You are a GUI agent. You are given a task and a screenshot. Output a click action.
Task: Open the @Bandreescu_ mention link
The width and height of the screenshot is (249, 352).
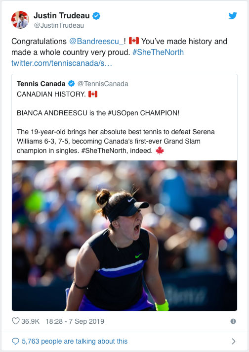click(96, 41)
